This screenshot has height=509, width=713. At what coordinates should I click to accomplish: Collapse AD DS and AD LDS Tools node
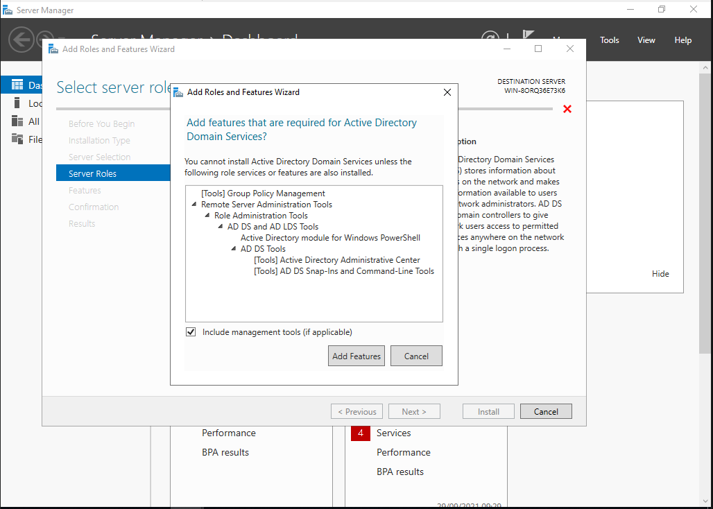pyautogui.click(x=221, y=226)
